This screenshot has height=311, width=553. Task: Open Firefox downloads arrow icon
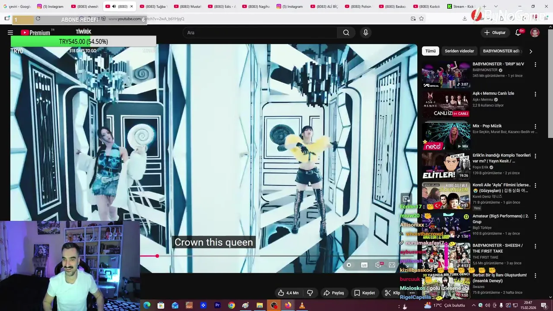[x=464, y=19]
